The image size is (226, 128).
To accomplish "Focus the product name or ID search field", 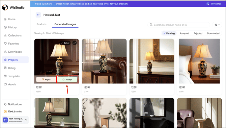I will [x=179, y=25].
